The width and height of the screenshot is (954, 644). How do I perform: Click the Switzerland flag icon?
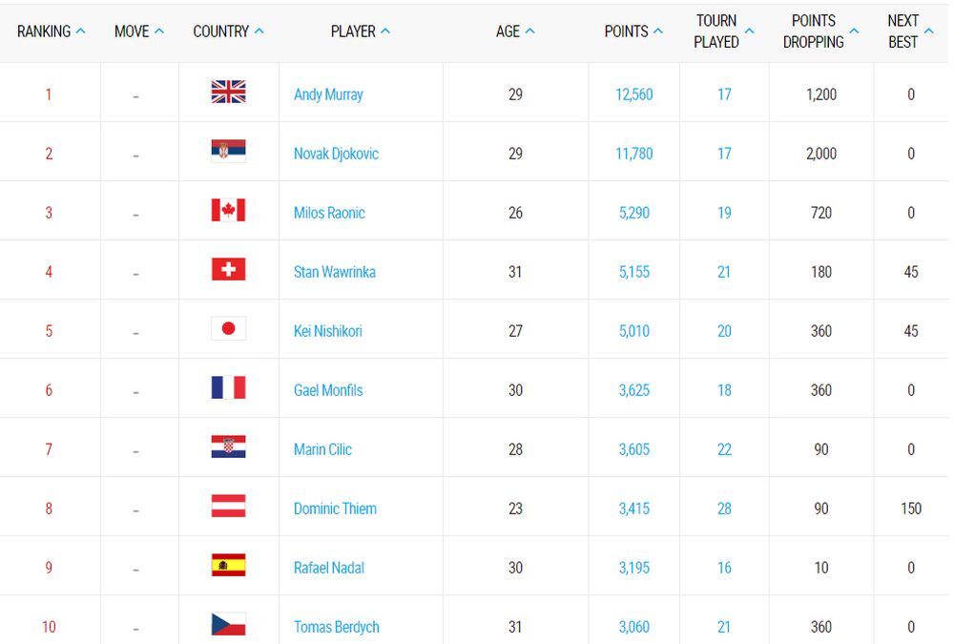click(228, 270)
